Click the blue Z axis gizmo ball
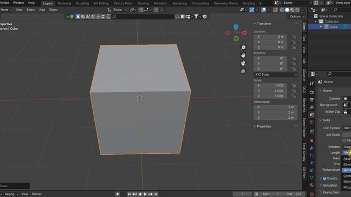351x197 pixels. [236, 27]
